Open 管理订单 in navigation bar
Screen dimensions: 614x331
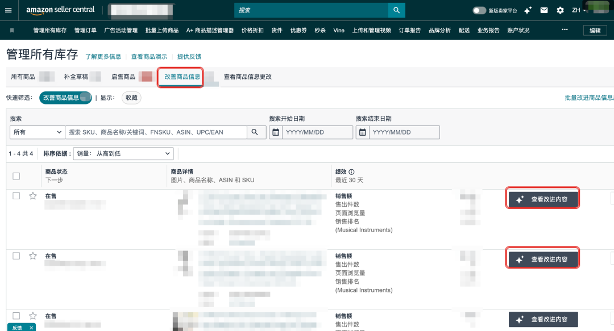click(85, 31)
